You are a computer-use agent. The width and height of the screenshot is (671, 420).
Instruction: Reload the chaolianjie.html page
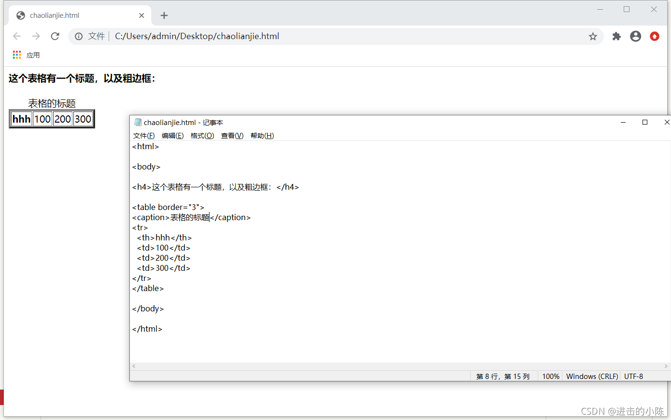pos(55,36)
